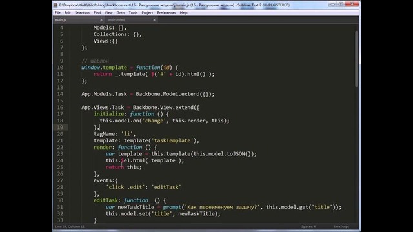Close the index.html tab
Screen dimensions: 413x232
(x=154, y=20)
